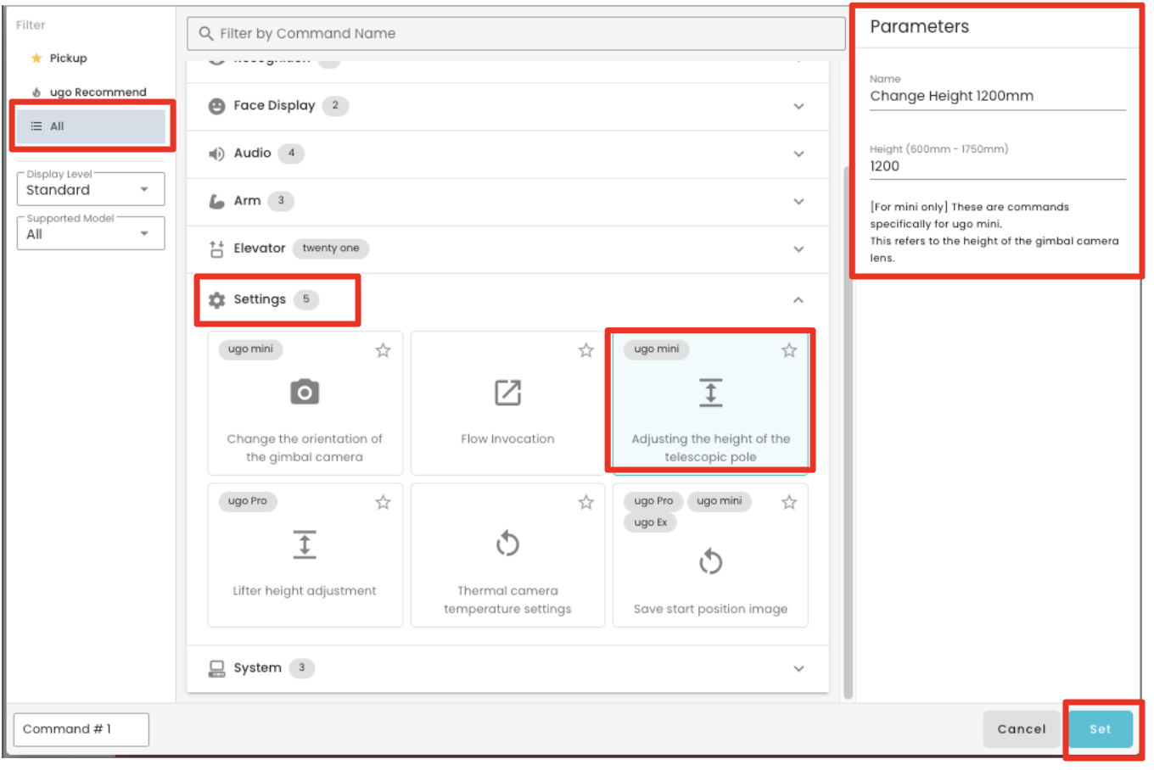Click the System computer icon

pos(217,668)
